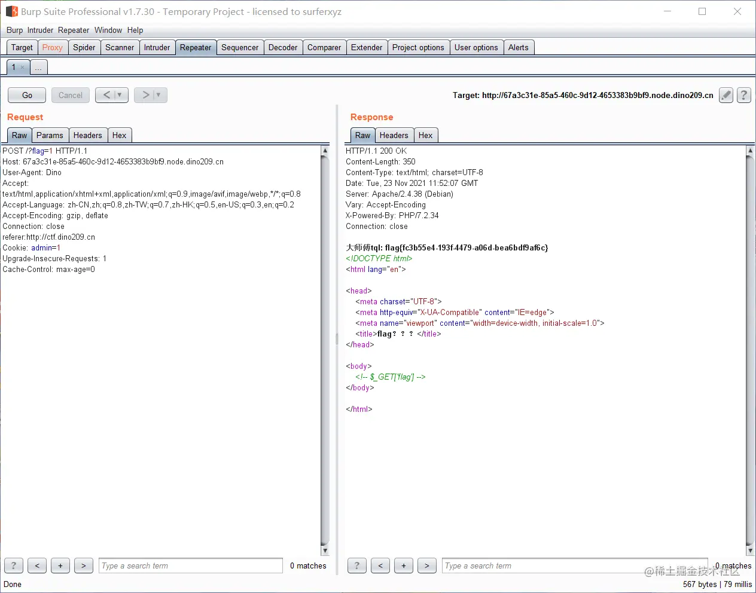This screenshot has height=593, width=756.
Task: Click response search plus options button
Action: coord(404,566)
